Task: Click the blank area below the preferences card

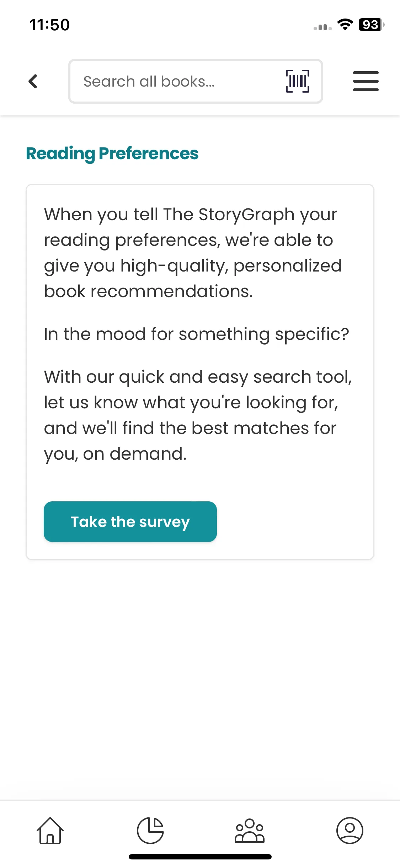Action: 200,677
